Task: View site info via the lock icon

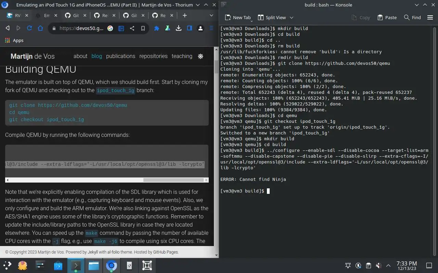Action: tap(54, 28)
